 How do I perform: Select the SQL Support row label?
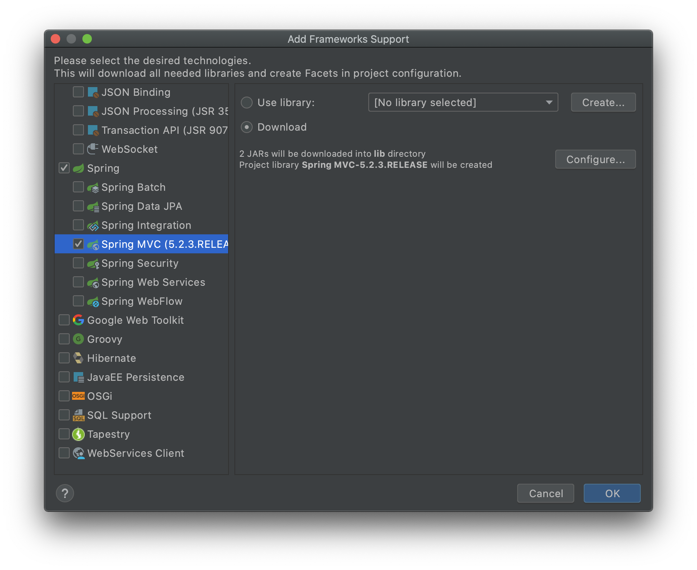pos(119,415)
